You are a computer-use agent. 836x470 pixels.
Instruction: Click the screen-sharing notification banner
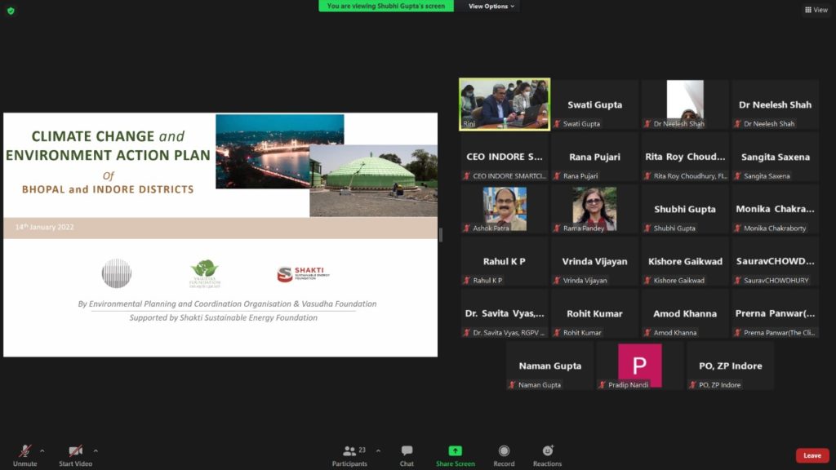tap(386, 6)
